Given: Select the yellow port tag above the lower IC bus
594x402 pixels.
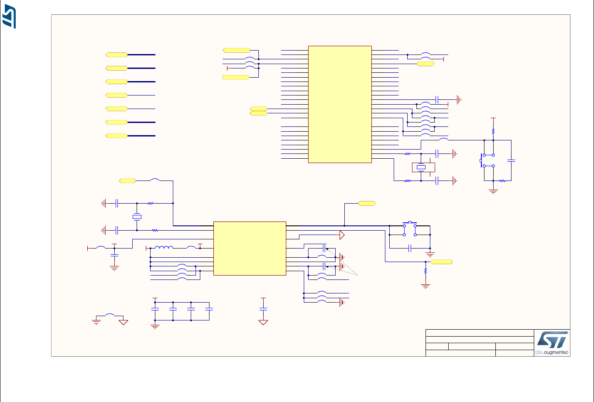Looking at the screenshot, I should (367, 203).
